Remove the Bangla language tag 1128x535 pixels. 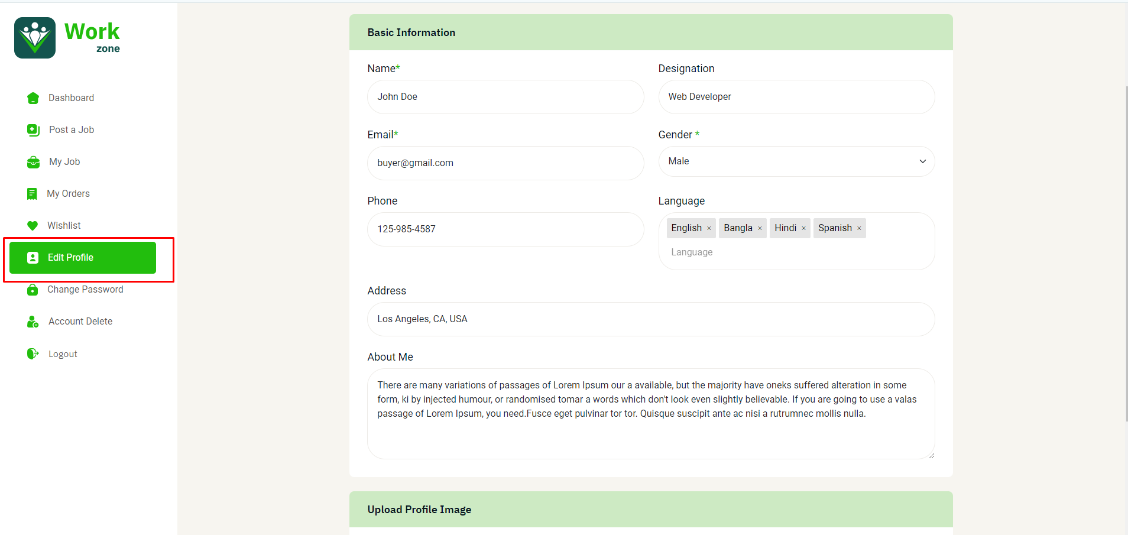pos(760,228)
